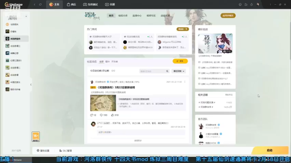Open the 商店 store tab
This screenshot has width=291, height=163.
point(71,4)
